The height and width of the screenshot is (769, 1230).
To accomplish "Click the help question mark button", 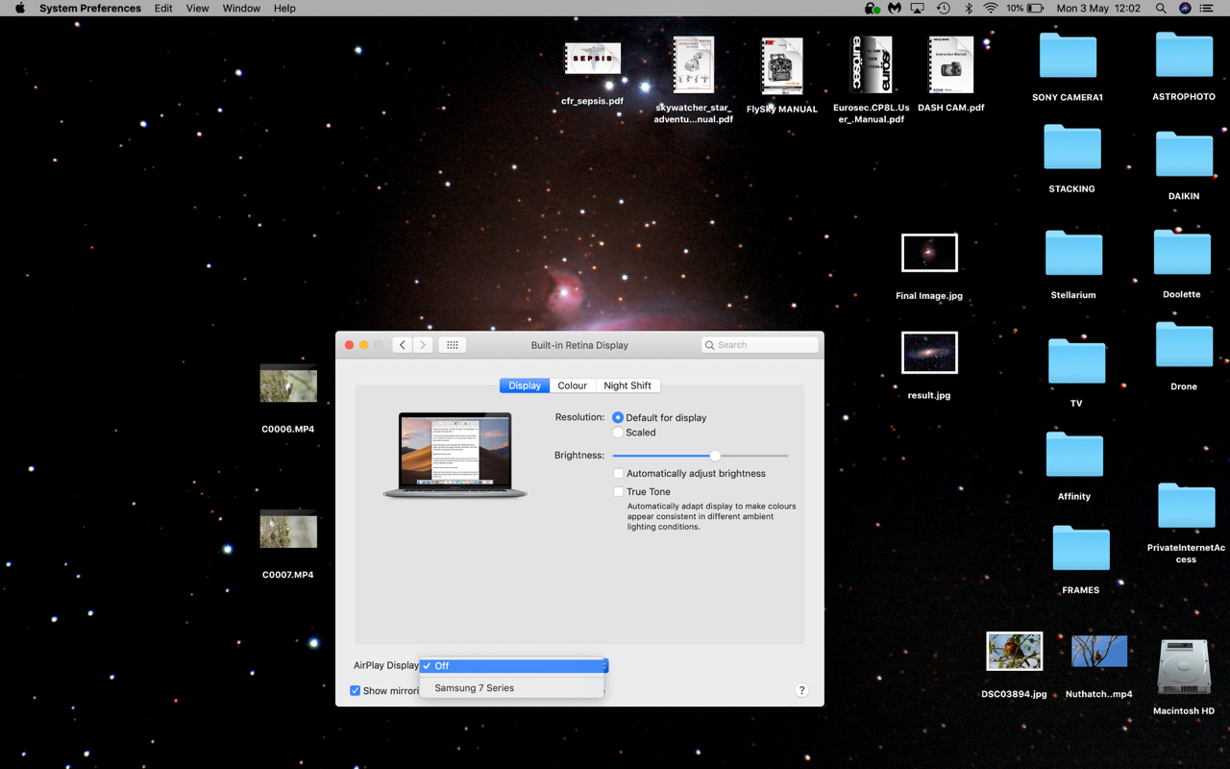I will 801,690.
